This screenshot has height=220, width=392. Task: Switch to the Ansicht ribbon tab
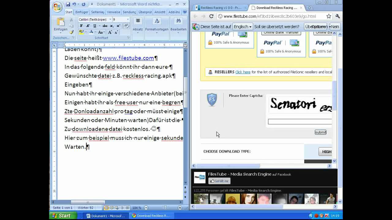(160, 12)
